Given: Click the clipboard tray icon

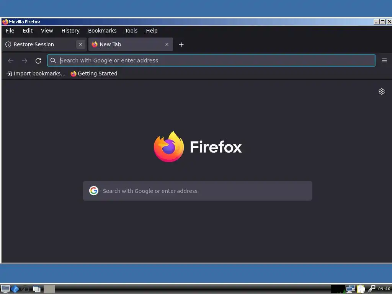Looking at the screenshot, I should point(361,289).
